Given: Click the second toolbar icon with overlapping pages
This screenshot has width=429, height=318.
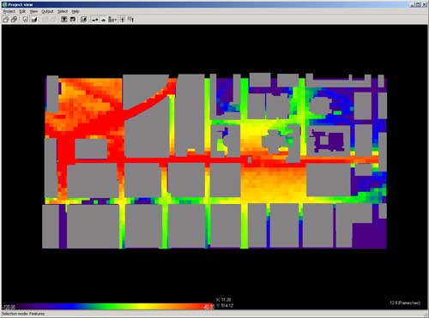Looking at the screenshot, I should (14, 20).
